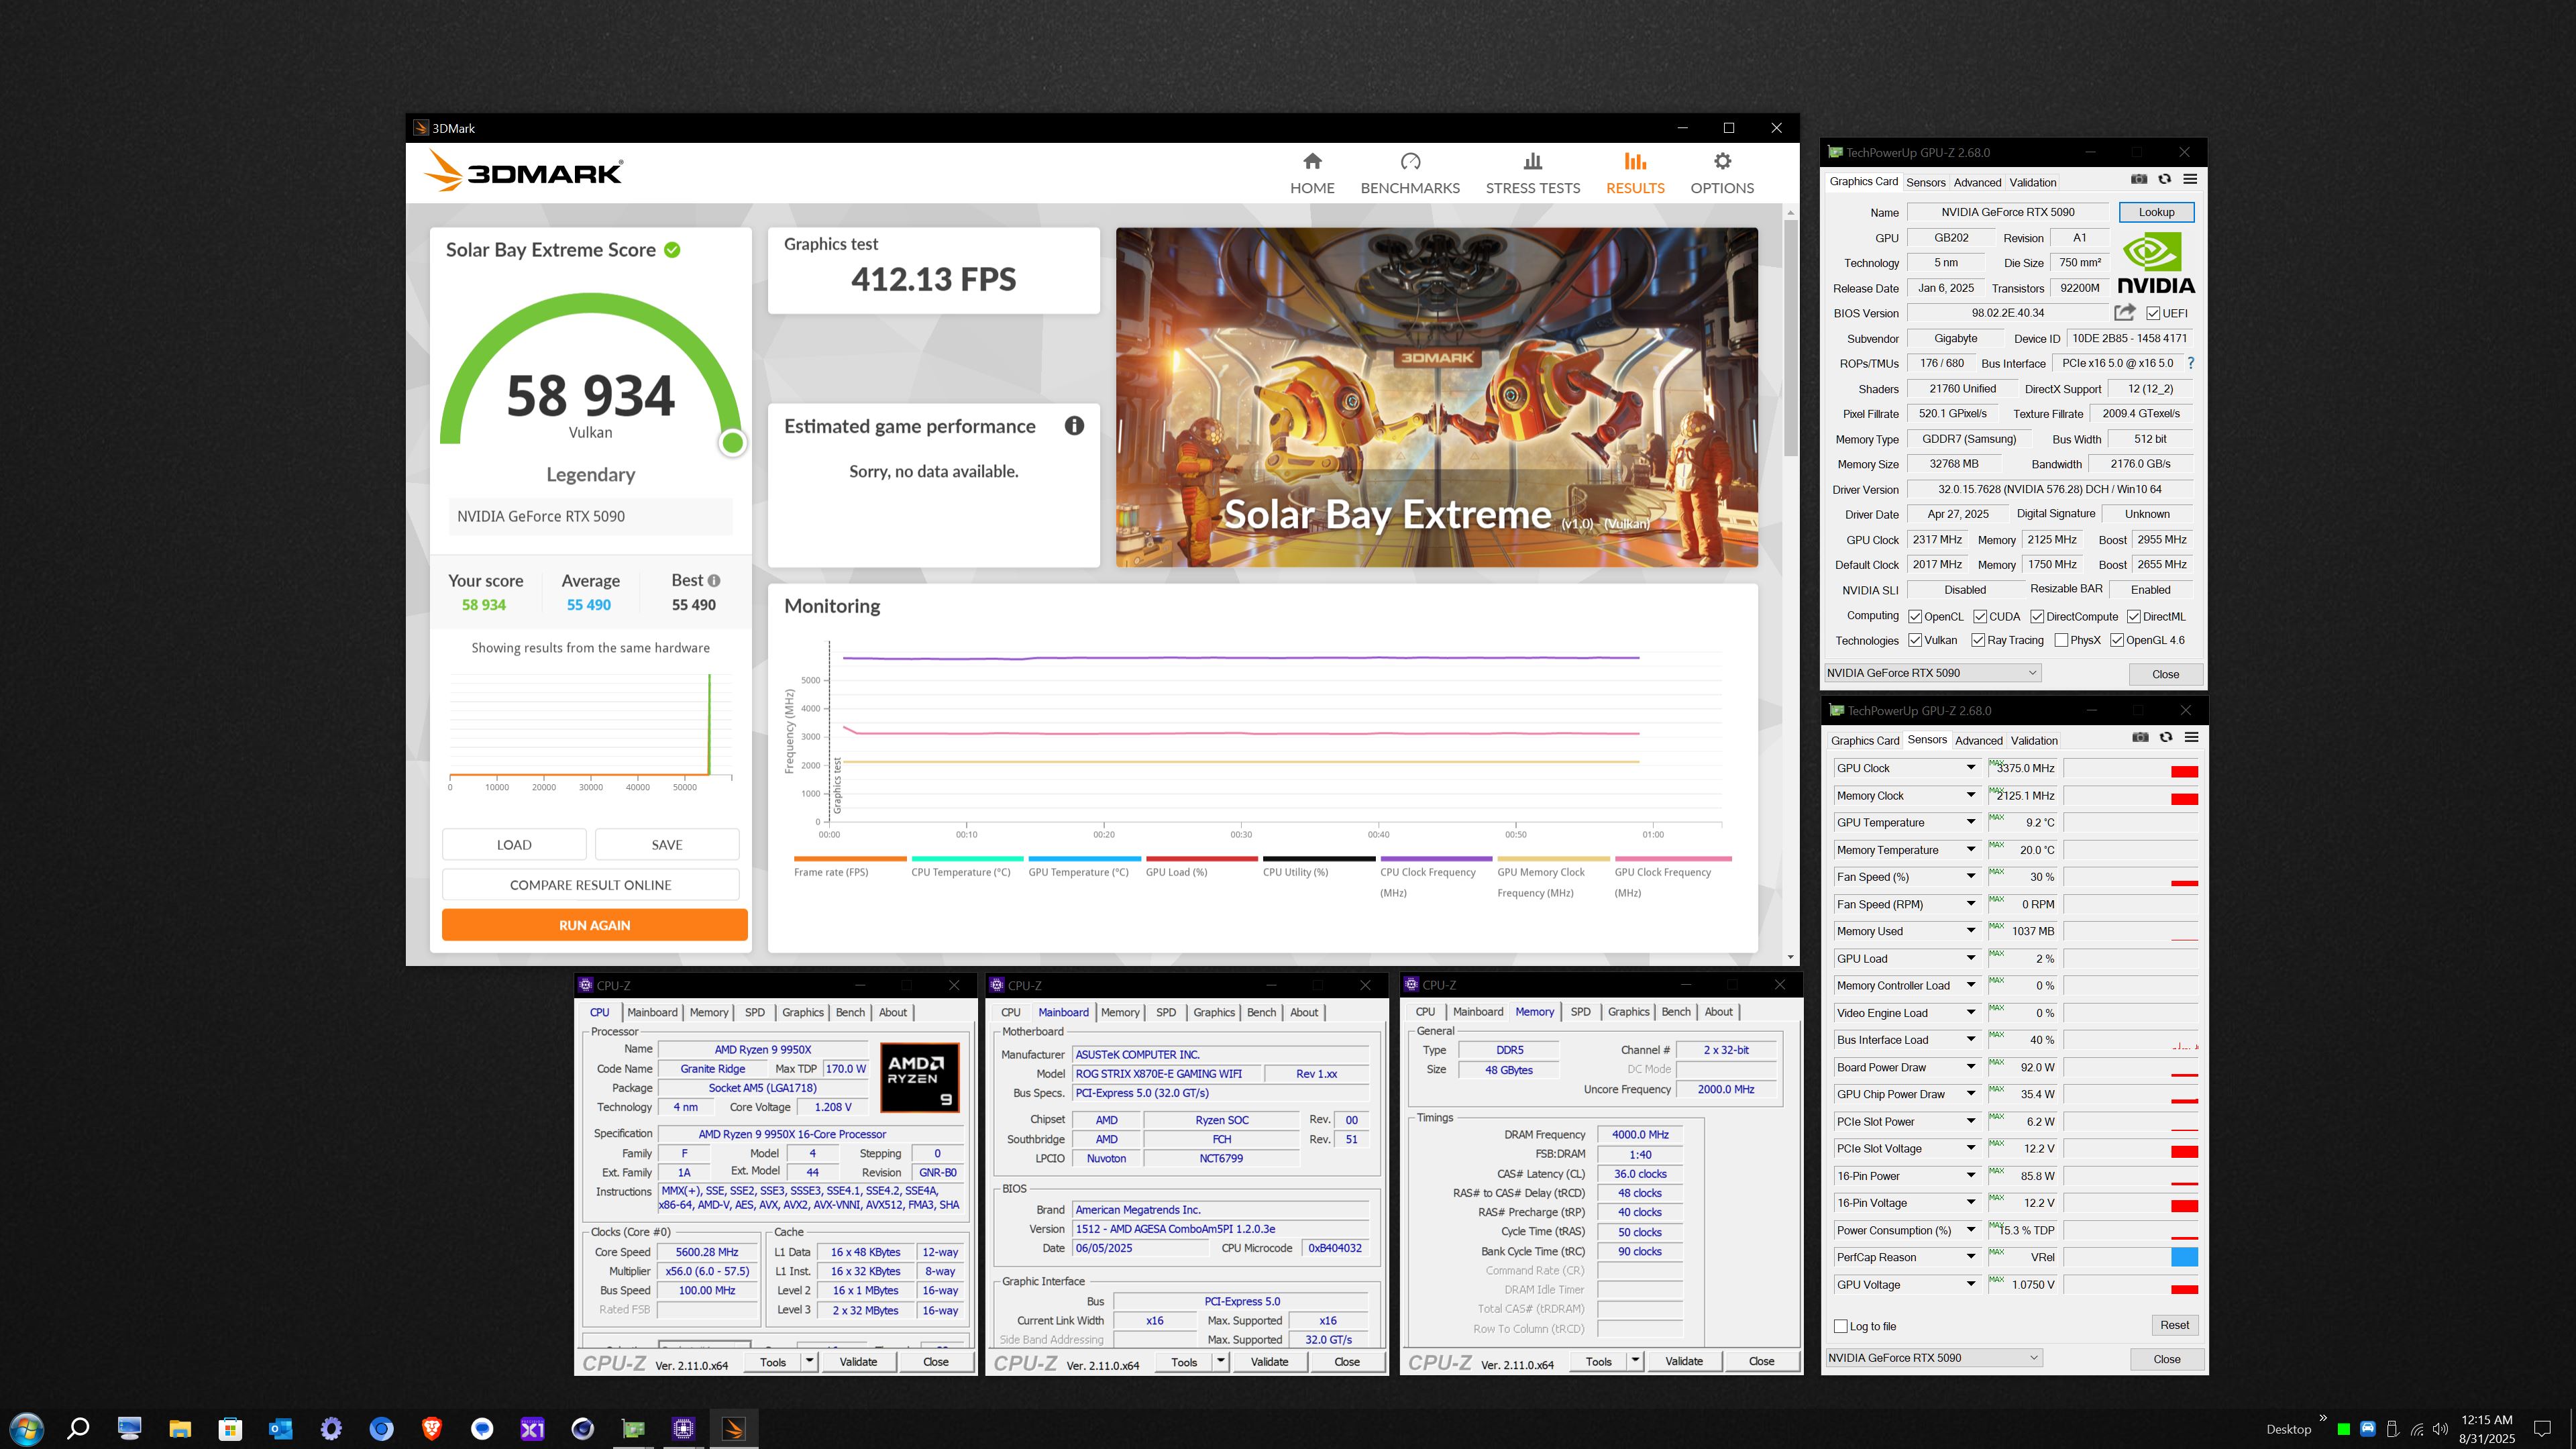
Task: Click 3DMark icon on taskbar
Action: [734, 1428]
